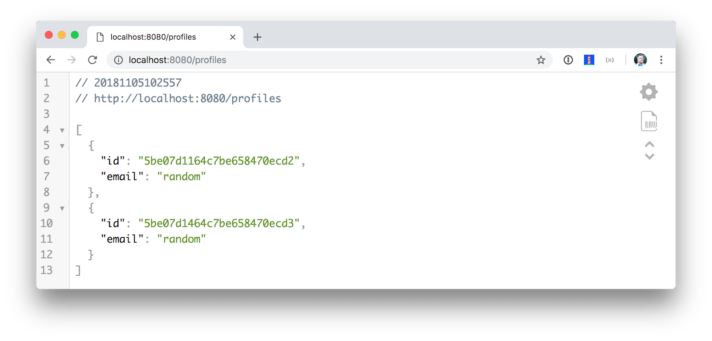Collapse the first object on line 5
Image resolution: width=712 pixels, height=341 pixels.
[62, 146]
